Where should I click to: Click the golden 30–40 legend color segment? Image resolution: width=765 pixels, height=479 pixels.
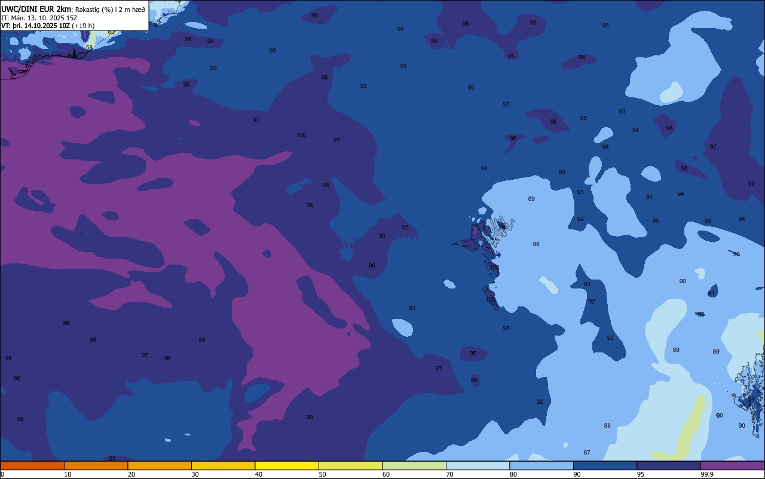coord(223,465)
